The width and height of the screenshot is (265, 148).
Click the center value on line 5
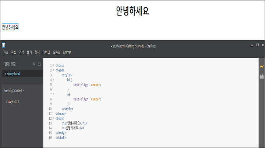(x=96, y=85)
